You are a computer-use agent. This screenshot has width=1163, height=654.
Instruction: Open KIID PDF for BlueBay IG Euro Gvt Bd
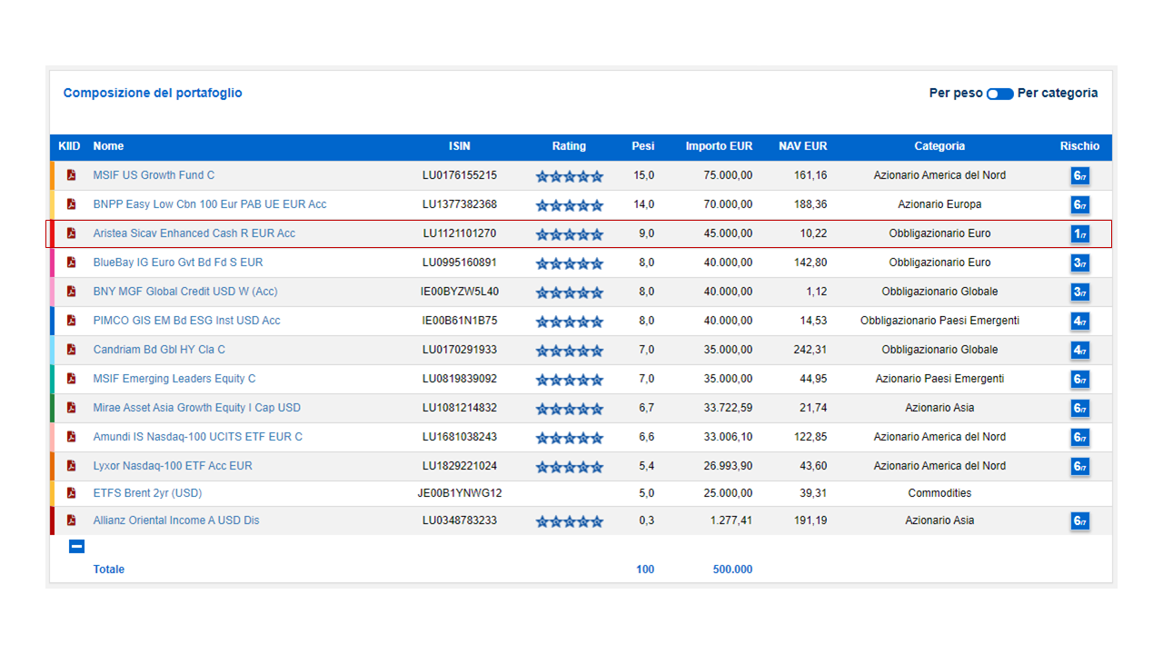pos(71,263)
